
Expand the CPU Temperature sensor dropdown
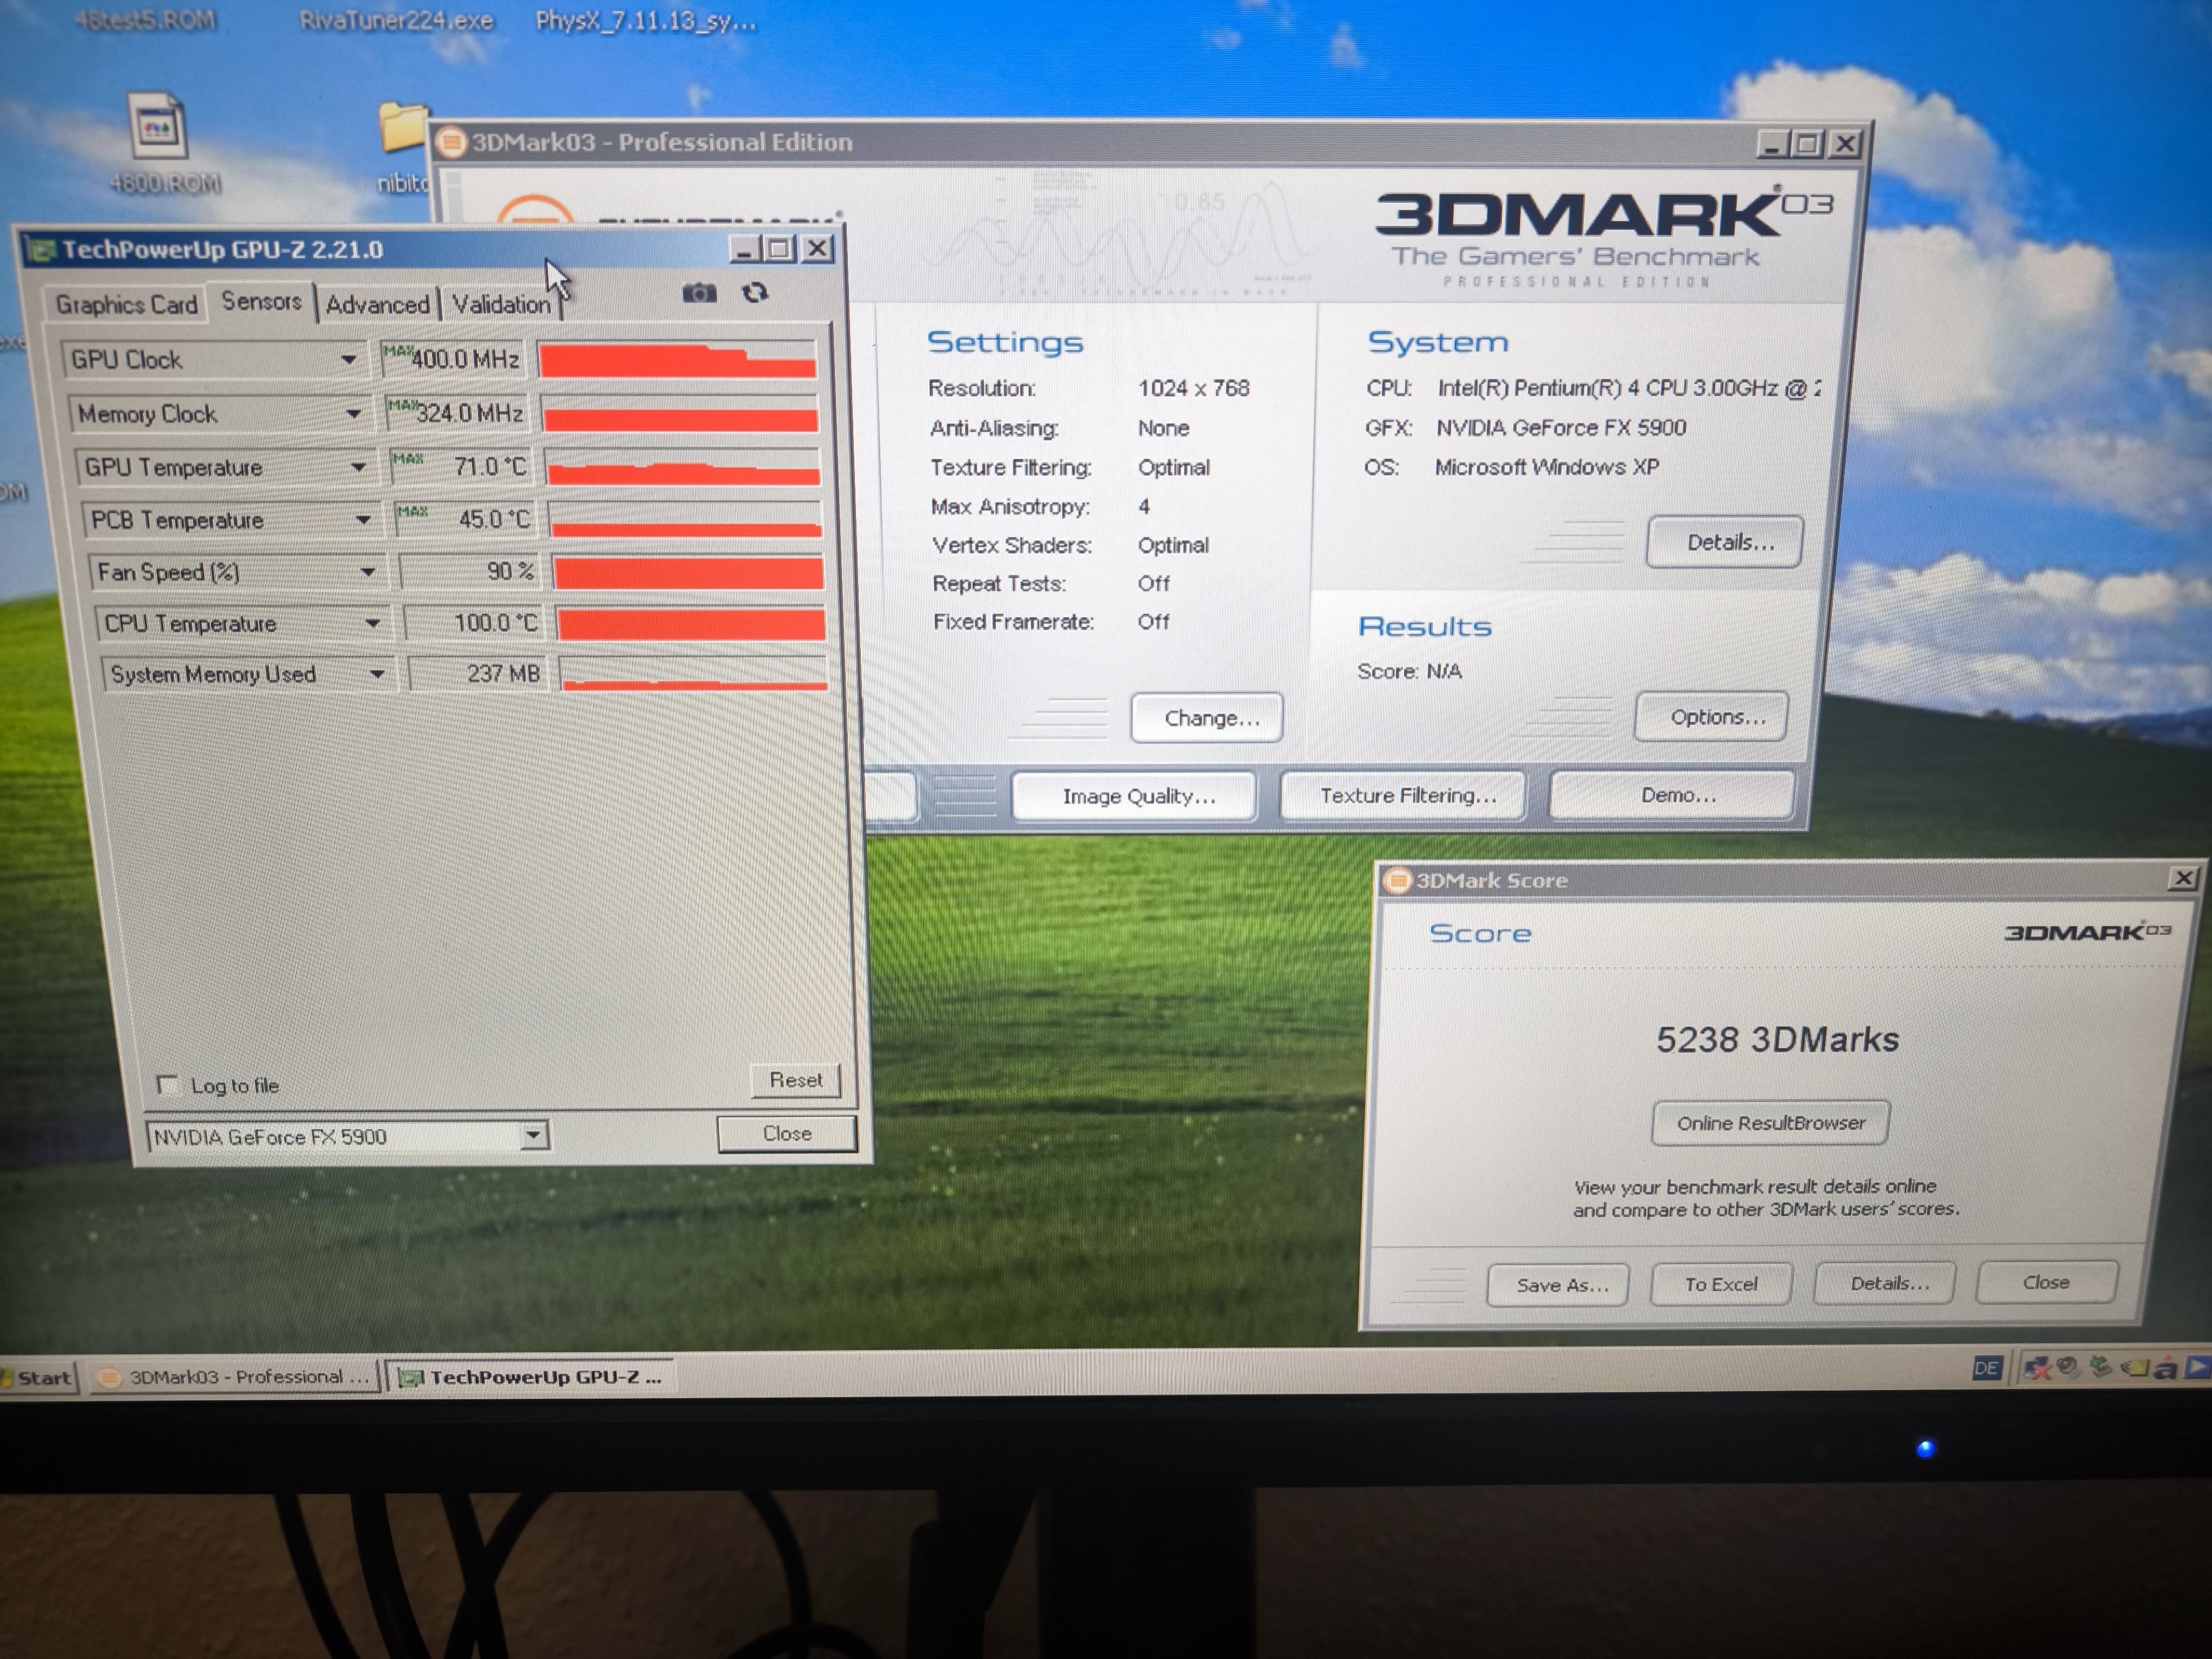pyautogui.click(x=373, y=624)
